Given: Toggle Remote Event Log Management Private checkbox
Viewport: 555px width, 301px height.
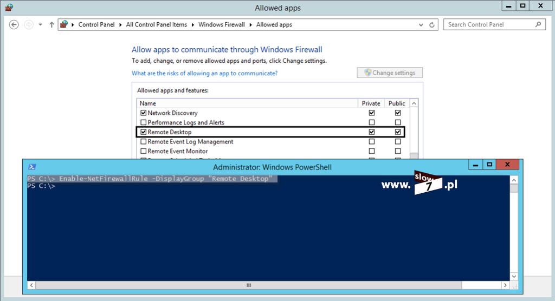Looking at the screenshot, I should (x=372, y=141).
